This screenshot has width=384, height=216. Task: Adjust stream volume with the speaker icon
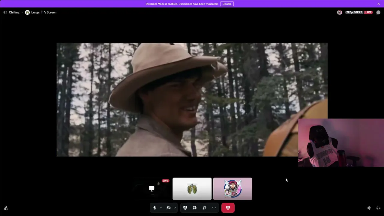click(369, 208)
